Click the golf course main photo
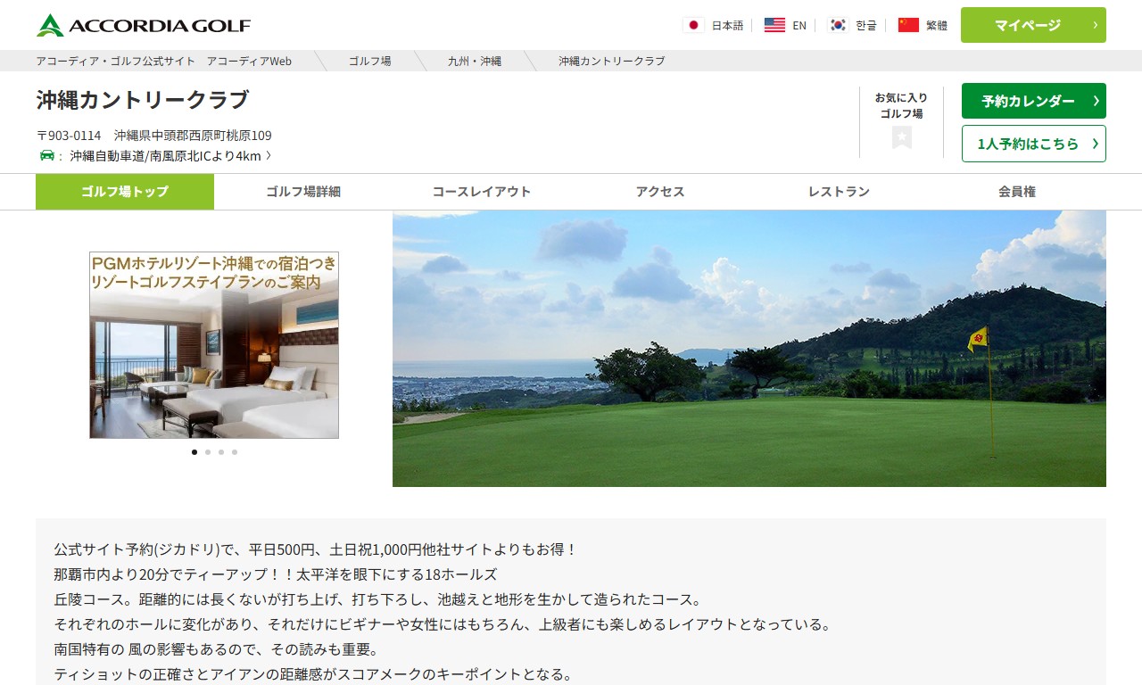The image size is (1142, 685). pos(749,349)
